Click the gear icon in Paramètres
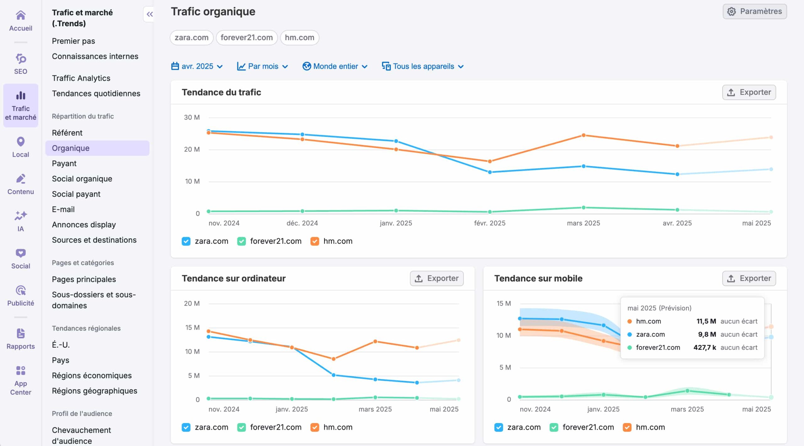The width and height of the screenshot is (804, 446). click(731, 12)
